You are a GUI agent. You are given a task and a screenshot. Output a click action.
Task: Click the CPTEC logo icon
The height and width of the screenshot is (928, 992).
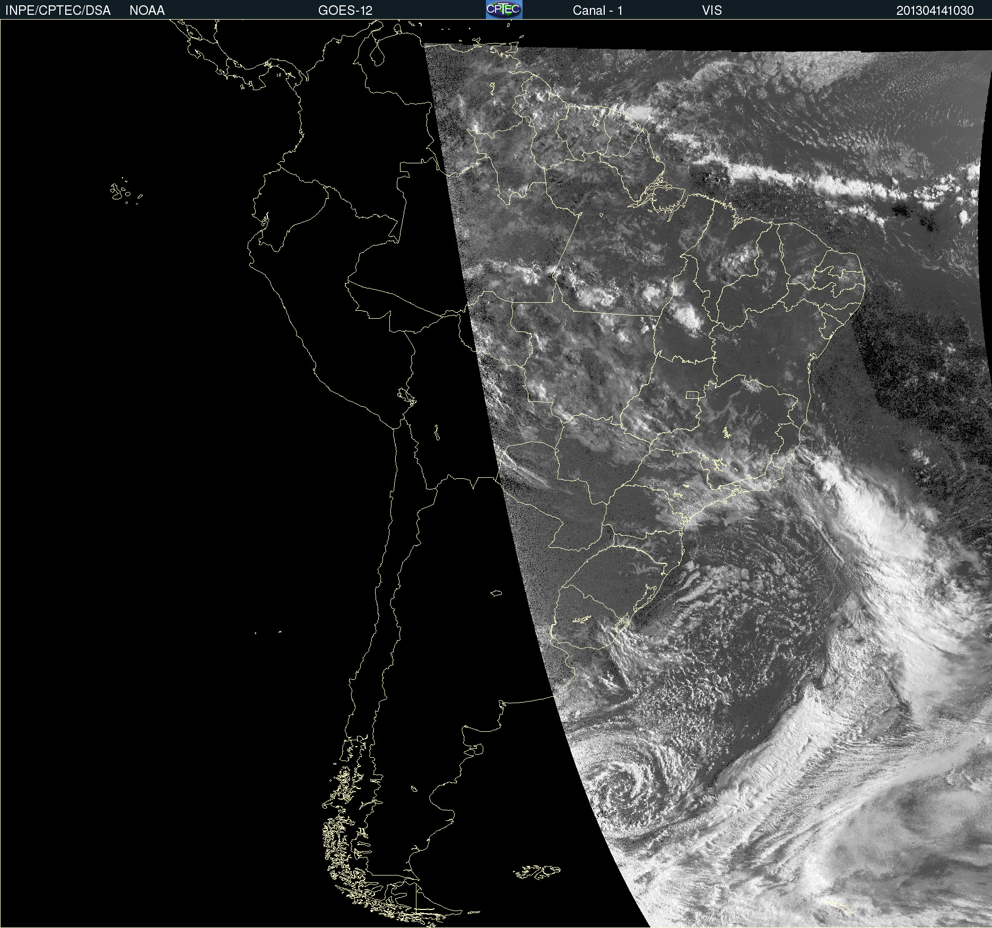pyautogui.click(x=504, y=10)
